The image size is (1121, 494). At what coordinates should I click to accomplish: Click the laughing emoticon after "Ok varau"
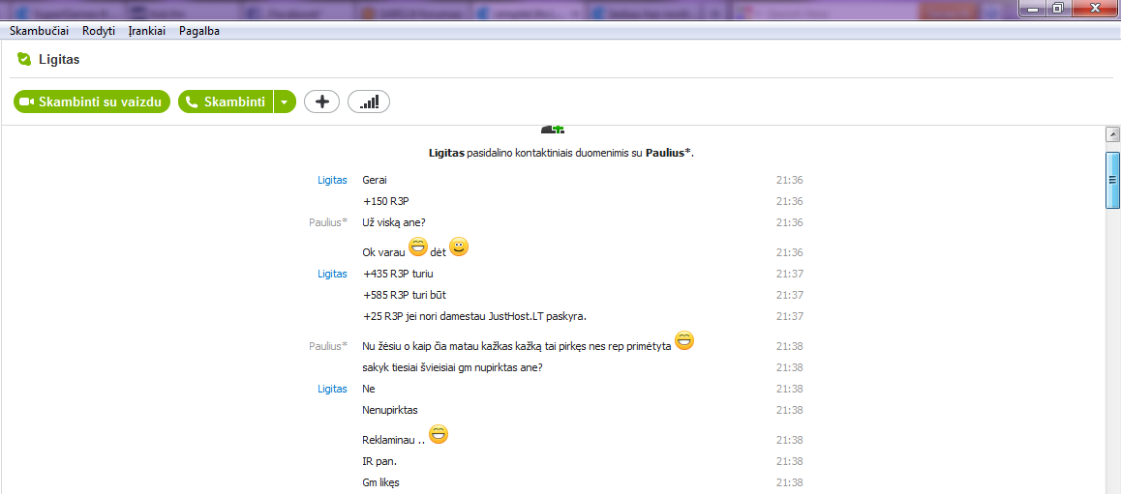pyautogui.click(x=417, y=247)
